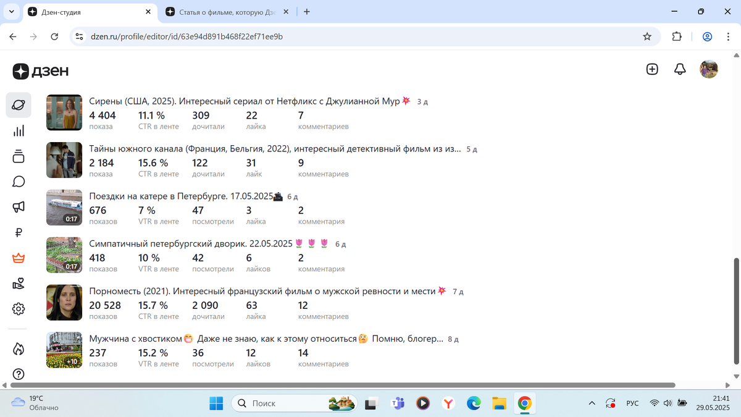The image size is (741, 417).
Task: Bookmark this page with the star icon
Action: (x=647, y=36)
